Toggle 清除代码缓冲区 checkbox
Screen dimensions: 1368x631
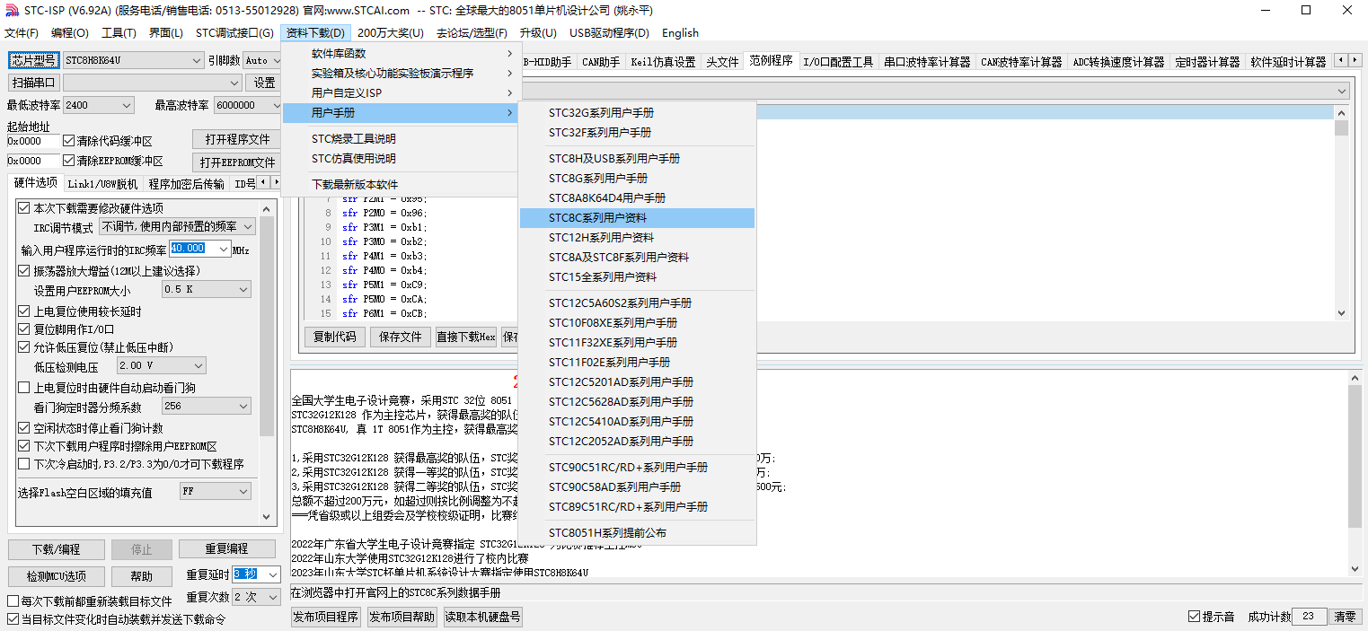[69, 141]
